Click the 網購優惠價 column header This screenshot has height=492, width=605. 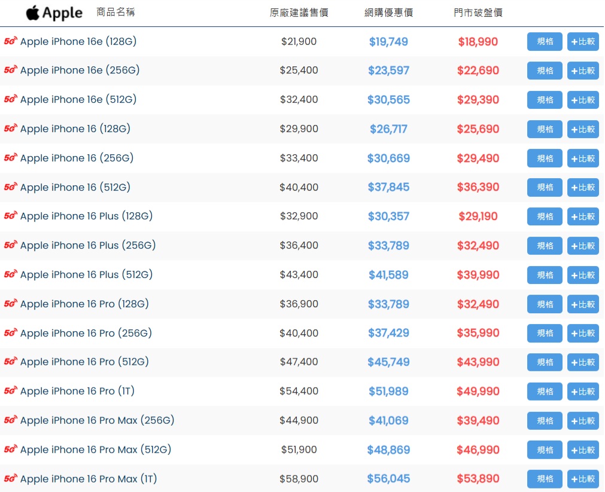(388, 13)
